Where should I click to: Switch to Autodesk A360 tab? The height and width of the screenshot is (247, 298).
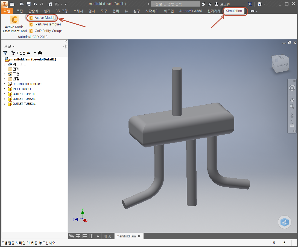[191, 11]
